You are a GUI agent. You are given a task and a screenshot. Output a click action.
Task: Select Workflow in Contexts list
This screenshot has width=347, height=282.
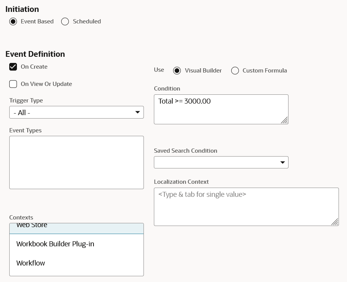click(77, 263)
